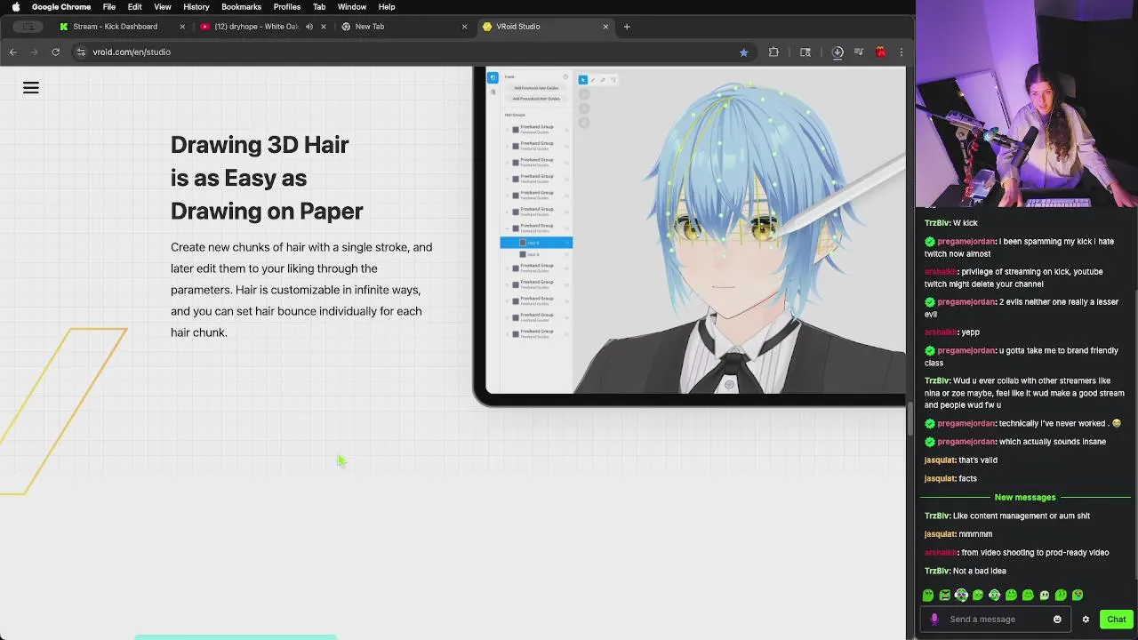Open the Help menu
The height and width of the screenshot is (640, 1138).
click(387, 7)
